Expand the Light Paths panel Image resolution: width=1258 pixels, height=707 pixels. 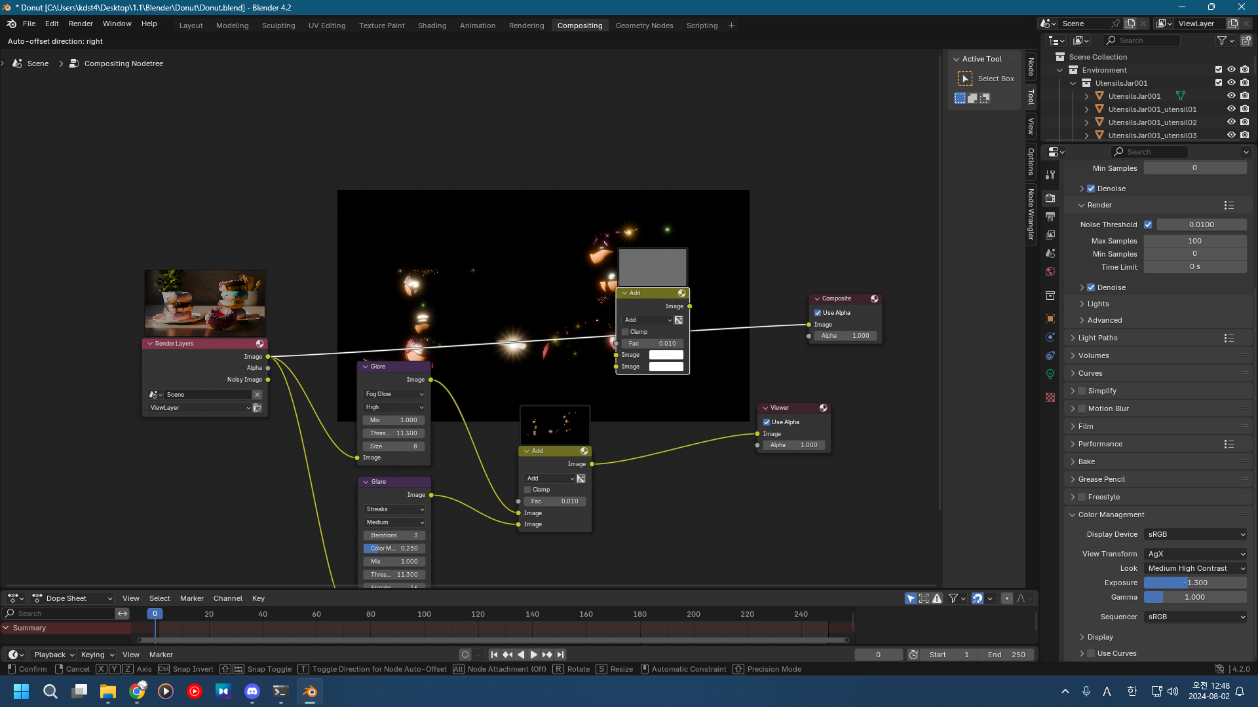(1097, 338)
